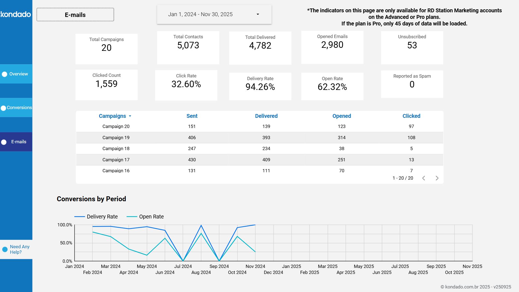Click the Sent column header to sort
The height and width of the screenshot is (292, 519).
click(192, 116)
